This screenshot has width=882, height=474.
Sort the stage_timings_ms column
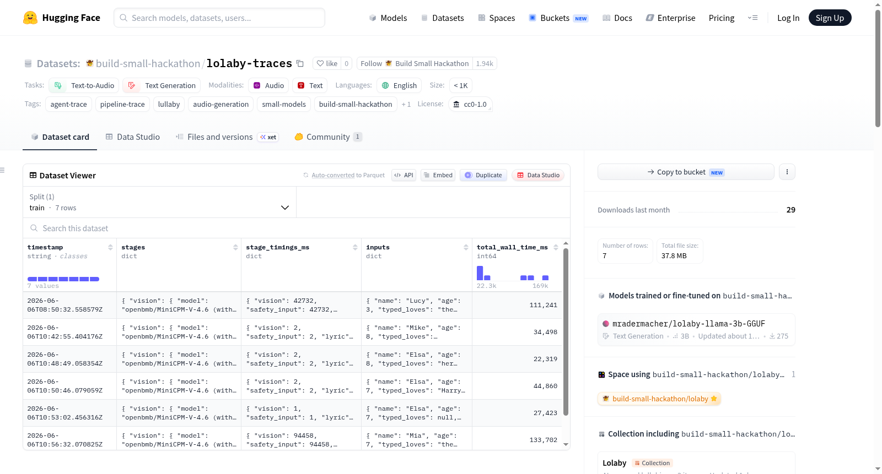pos(356,247)
